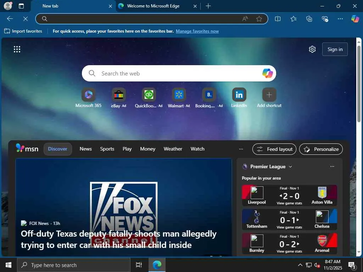This screenshot has height=272, width=363.
Task: Close the New tab tab
Action: [111, 6]
